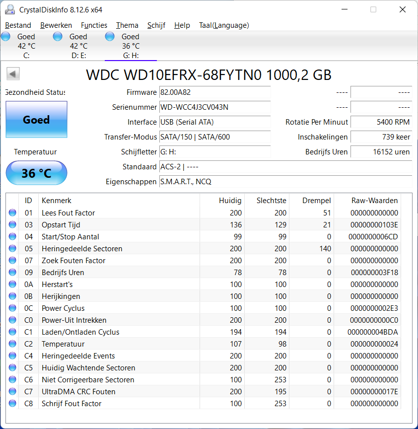Click status orb of Opstart Tijd row

point(12,224)
